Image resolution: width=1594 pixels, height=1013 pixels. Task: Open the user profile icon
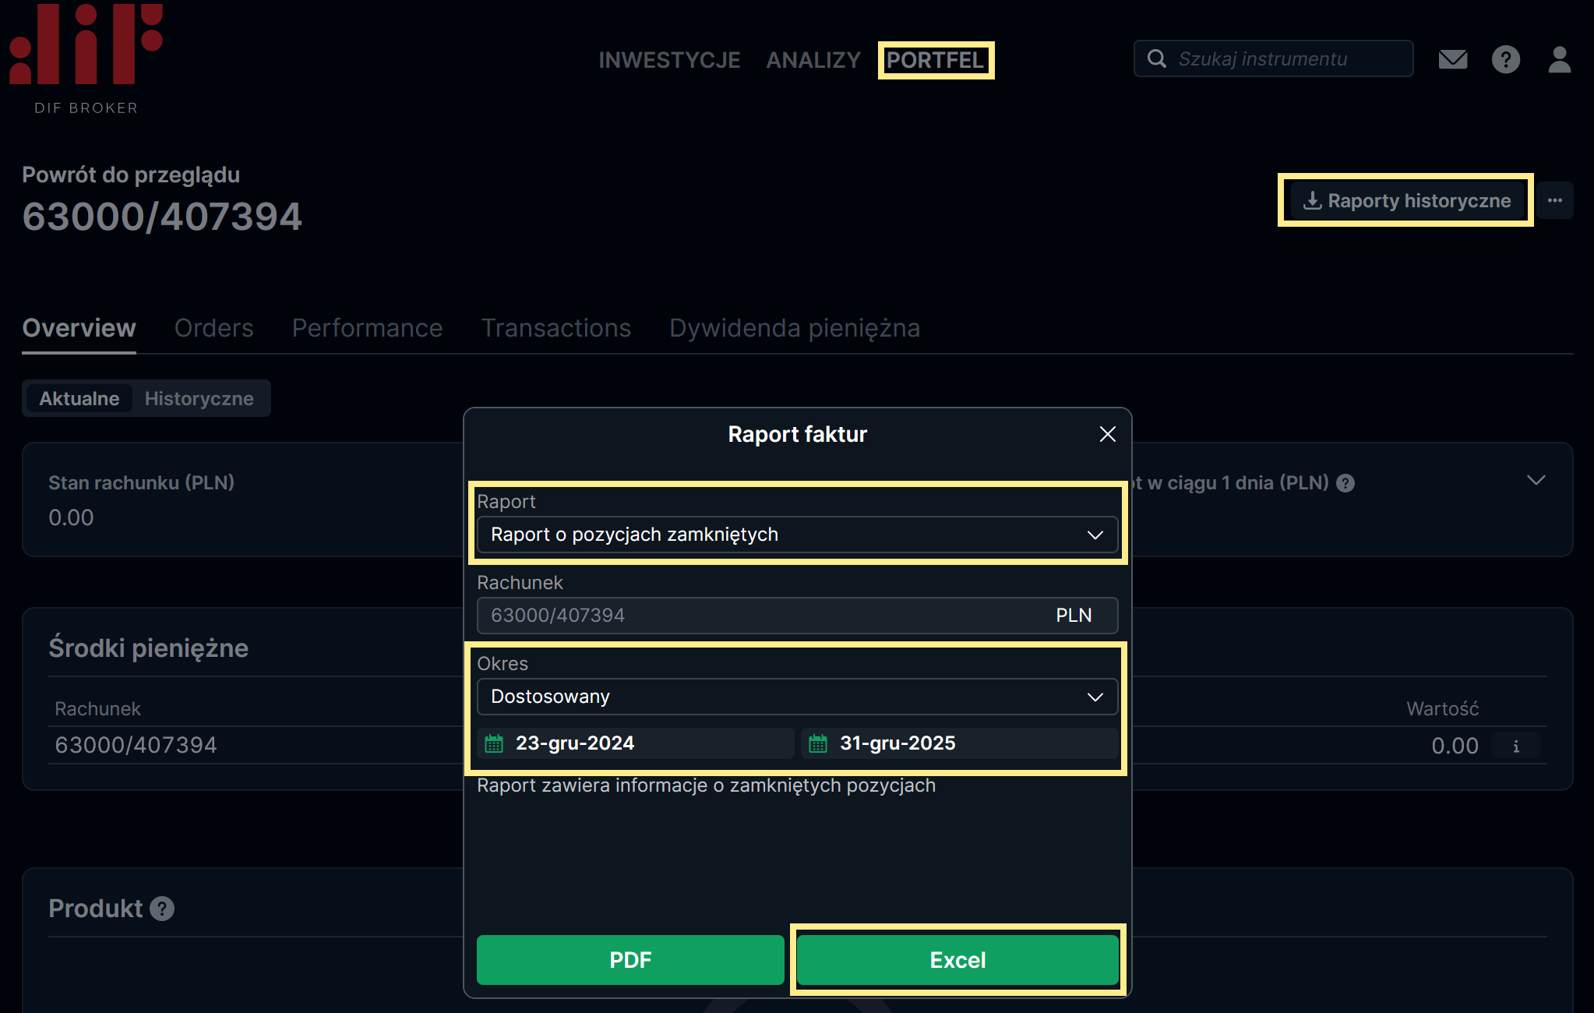point(1559,59)
